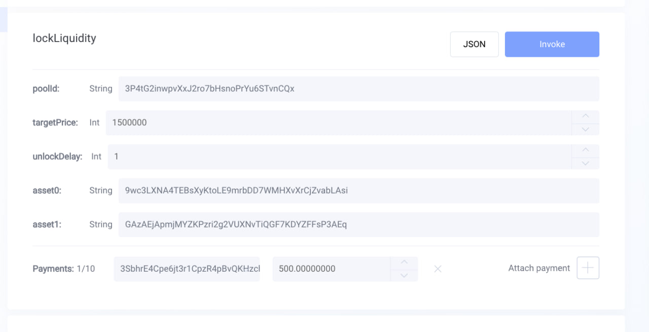Increase targetPrice with up arrow
The height and width of the screenshot is (332, 649).
click(x=586, y=117)
